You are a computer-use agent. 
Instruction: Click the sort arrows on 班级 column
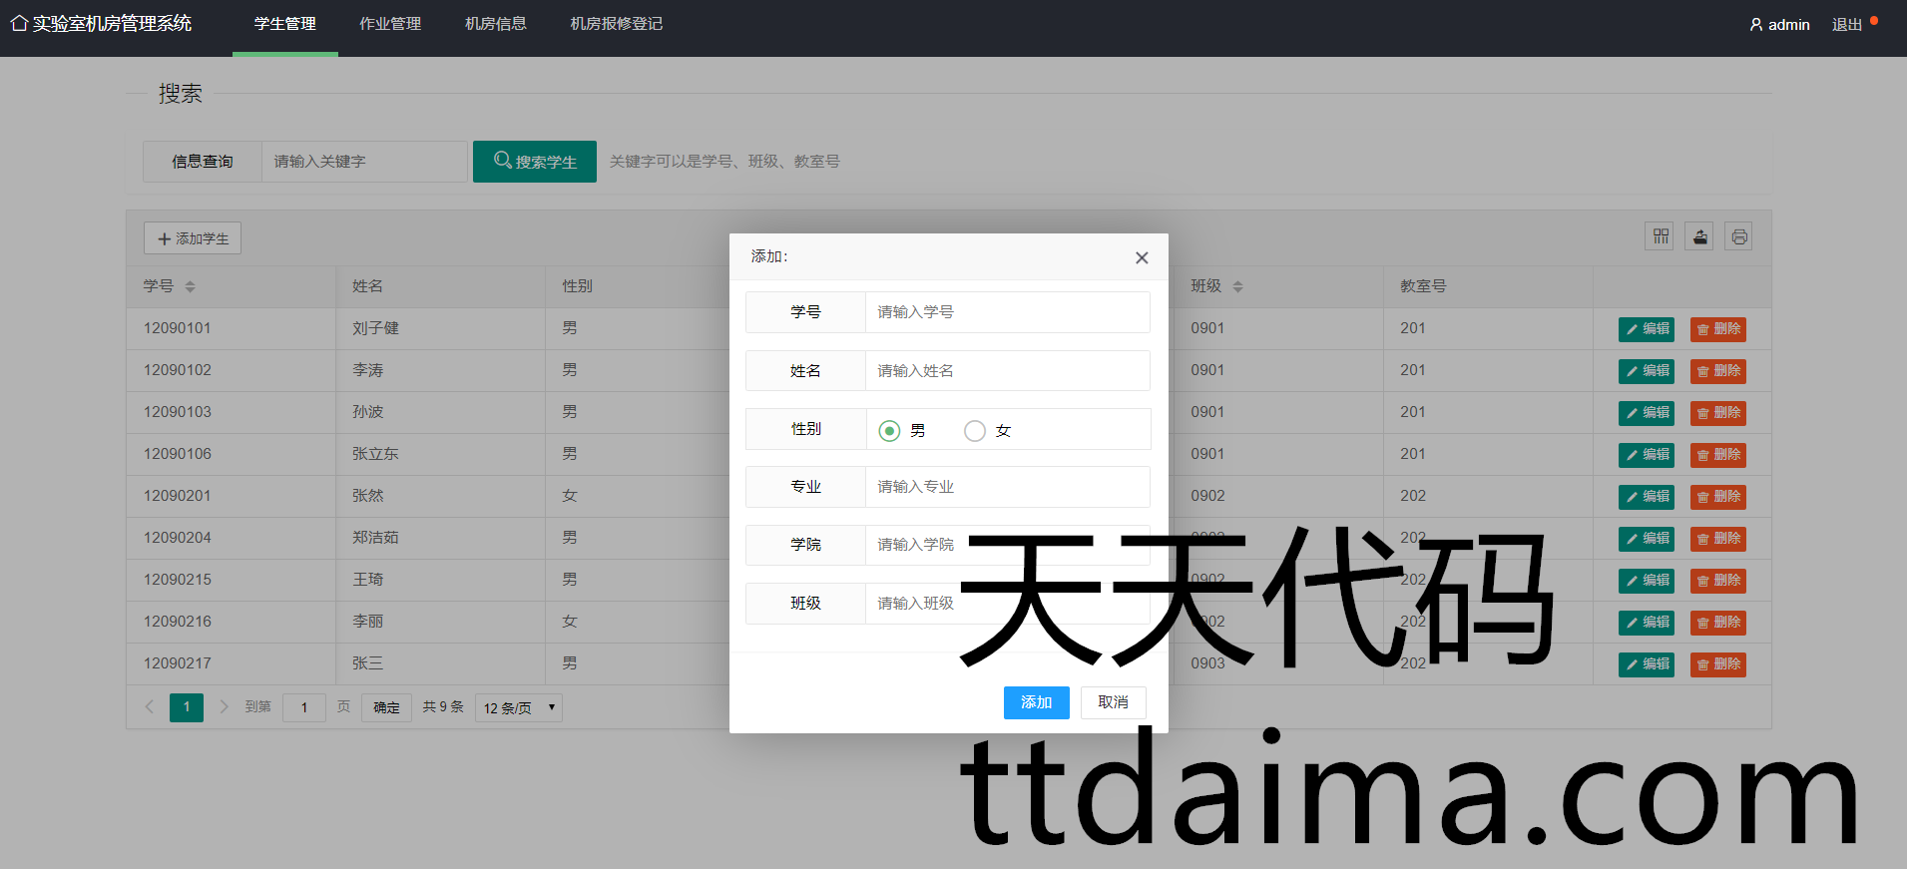point(1237,286)
